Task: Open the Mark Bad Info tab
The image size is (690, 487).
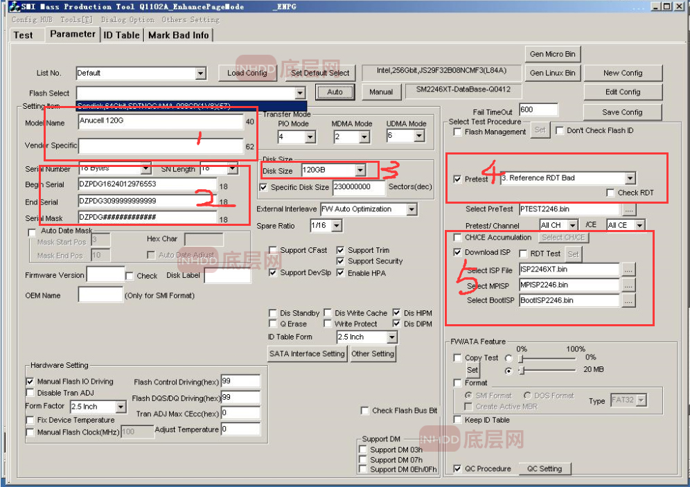Action: [x=178, y=35]
